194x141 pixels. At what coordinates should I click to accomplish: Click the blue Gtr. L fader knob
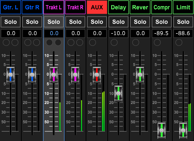[x=11, y=75]
